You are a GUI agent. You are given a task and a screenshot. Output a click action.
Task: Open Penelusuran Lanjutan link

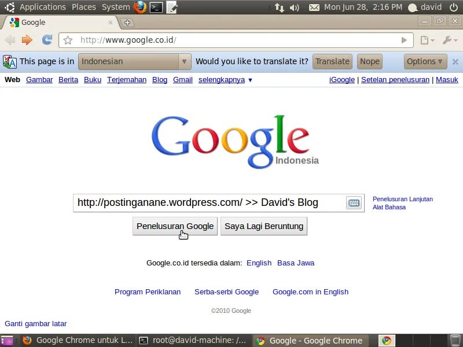pyautogui.click(x=402, y=199)
